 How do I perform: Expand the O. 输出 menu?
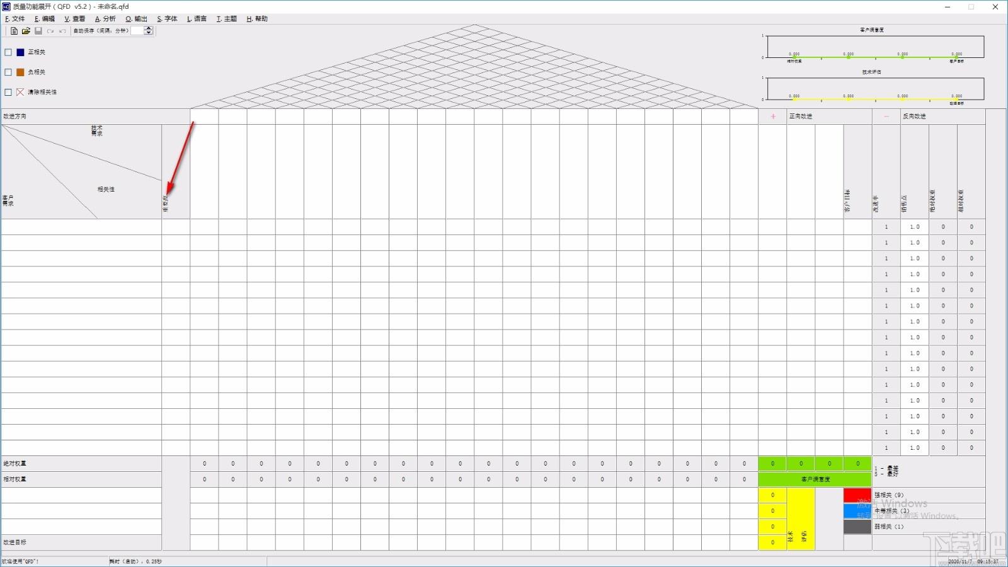[136, 19]
